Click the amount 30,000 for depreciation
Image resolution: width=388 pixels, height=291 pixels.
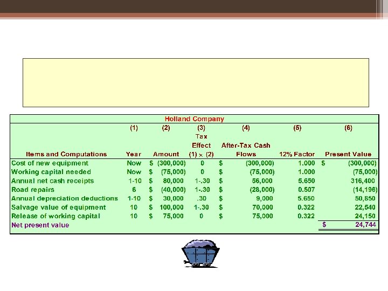click(x=173, y=198)
